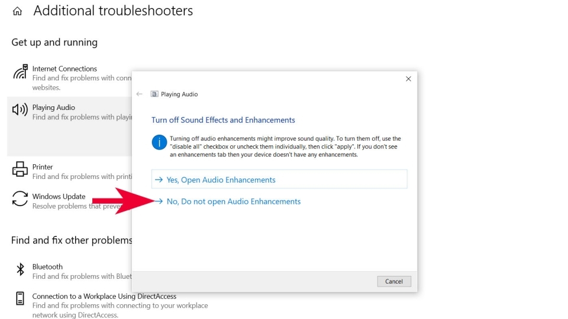The image size is (568, 319).
Task: Click the Turn off Sound Effects heading
Action: pos(223,120)
